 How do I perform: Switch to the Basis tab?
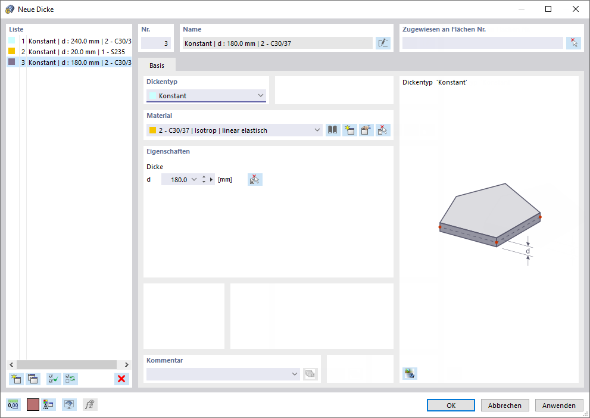click(x=157, y=65)
